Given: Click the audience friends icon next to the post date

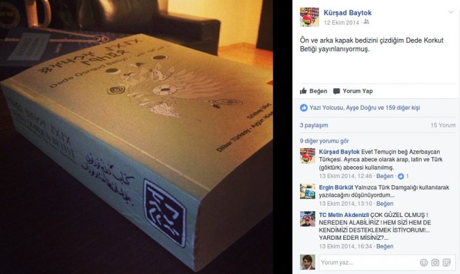Looking at the screenshot, I should [x=367, y=22].
